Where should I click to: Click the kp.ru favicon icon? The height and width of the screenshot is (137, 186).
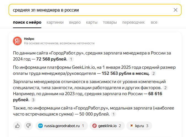click(x=131, y=126)
